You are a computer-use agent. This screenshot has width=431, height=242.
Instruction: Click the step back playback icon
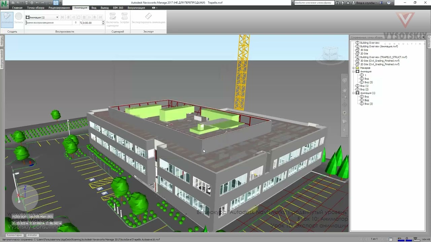68,17
